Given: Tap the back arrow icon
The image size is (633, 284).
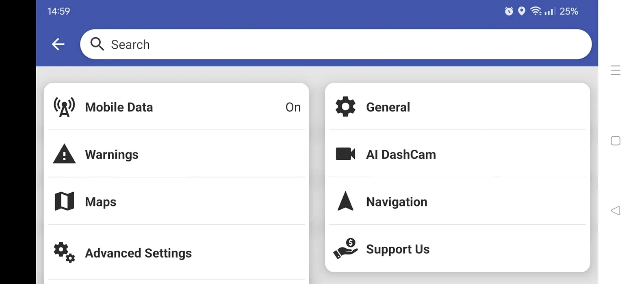Looking at the screenshot, I should [58, 44].
